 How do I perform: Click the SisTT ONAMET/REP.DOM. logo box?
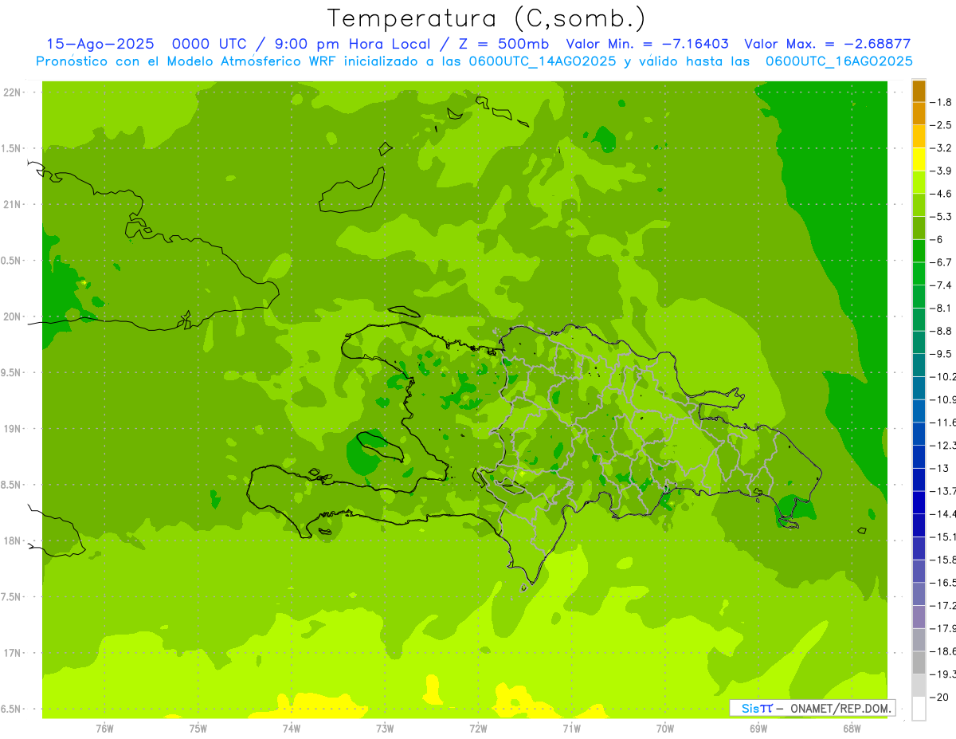[812, 708]
